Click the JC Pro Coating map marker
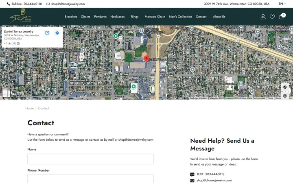 point(192,28)
